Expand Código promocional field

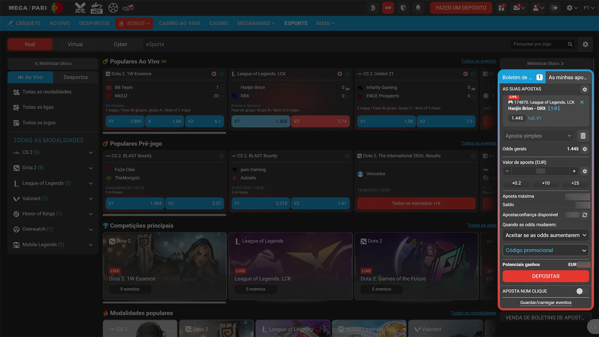click(546, 250)
